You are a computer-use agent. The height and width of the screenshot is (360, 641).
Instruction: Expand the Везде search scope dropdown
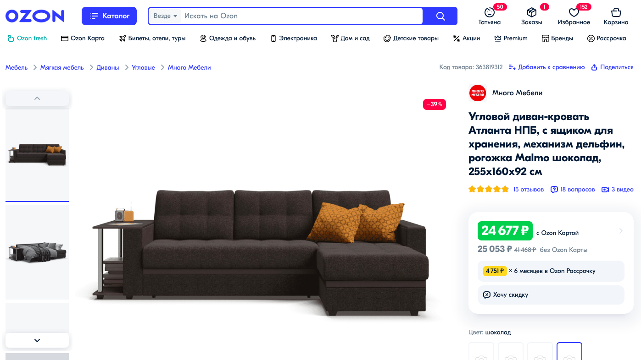point(165,16)
